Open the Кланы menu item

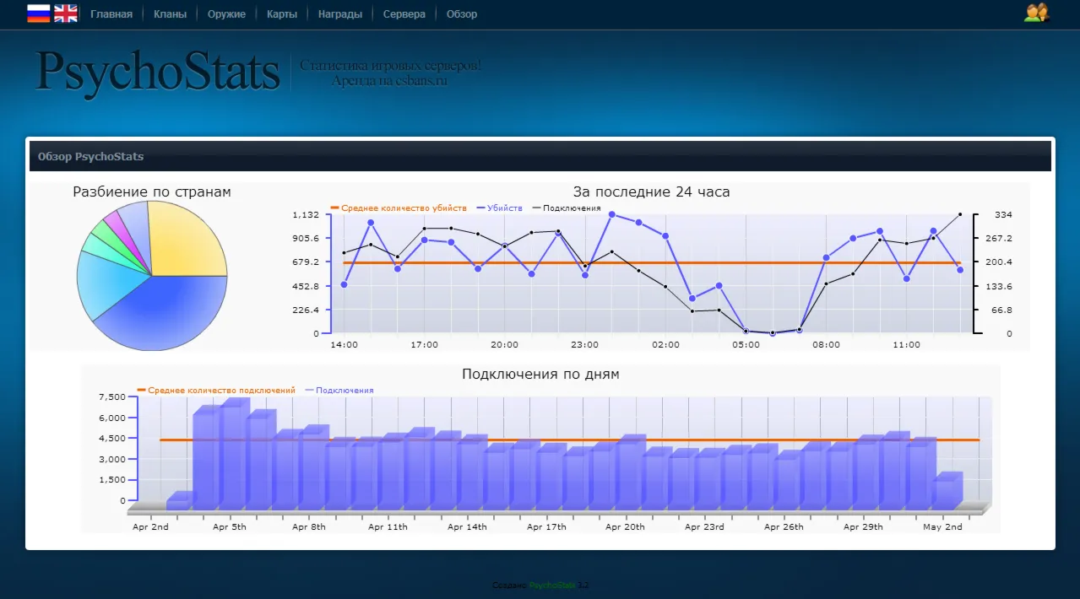[171, 14]
